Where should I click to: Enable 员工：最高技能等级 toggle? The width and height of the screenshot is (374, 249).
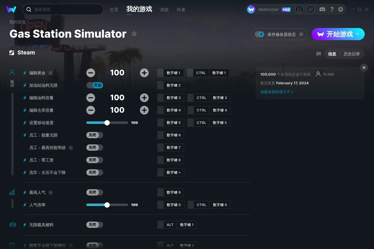pyautogui.click(x=95, y=148)
